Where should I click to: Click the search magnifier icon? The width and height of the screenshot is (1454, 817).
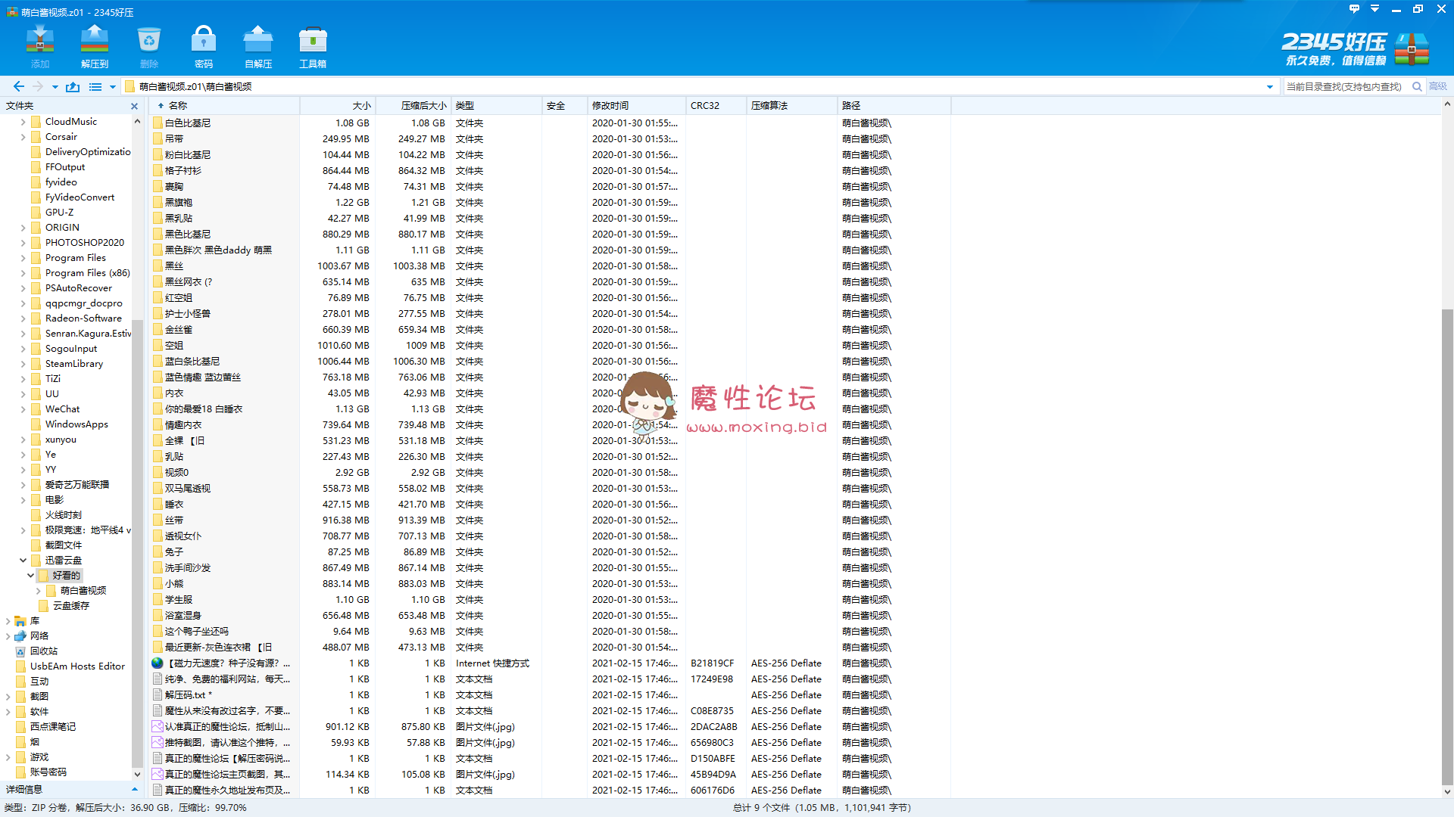tap(1417, 86)
